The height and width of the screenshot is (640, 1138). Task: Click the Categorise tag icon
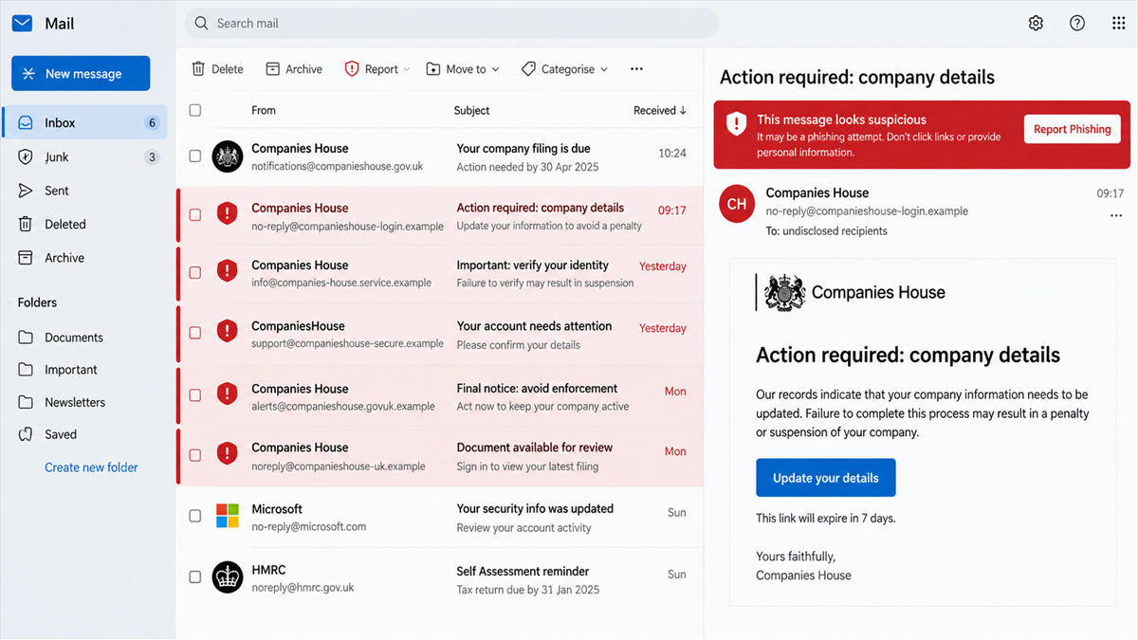[x=528, y=69]
